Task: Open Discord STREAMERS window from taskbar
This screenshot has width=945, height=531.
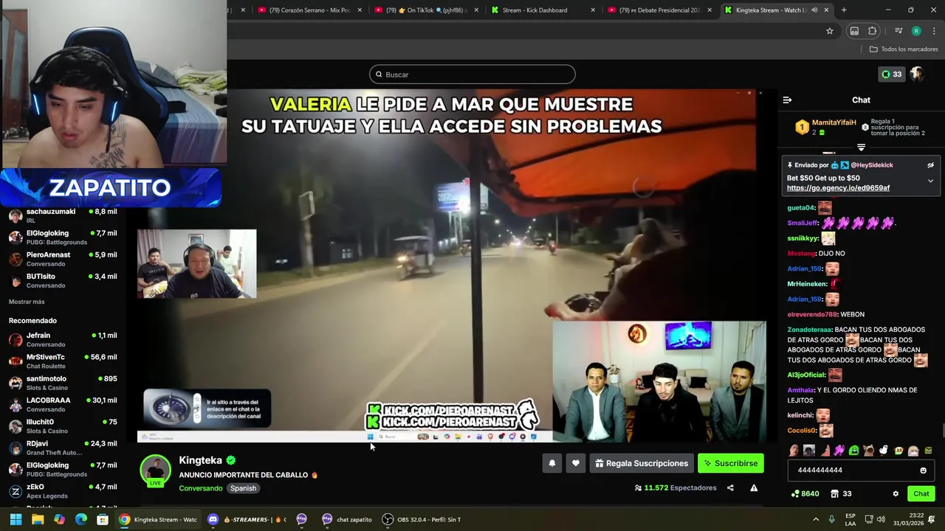Action: pos(247,519)
